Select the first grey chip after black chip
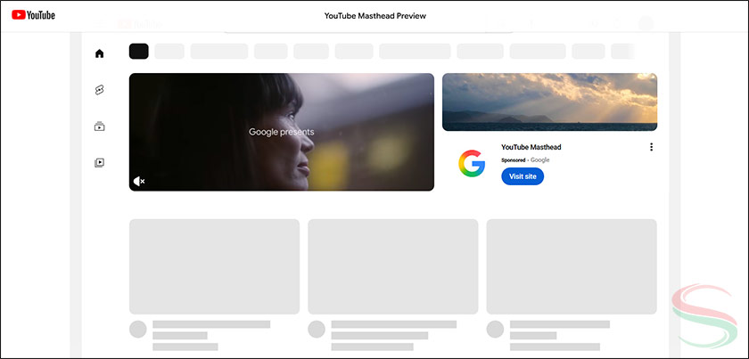Image resolution: width=749 pixels, height=359 pixels. click(169, 51)
